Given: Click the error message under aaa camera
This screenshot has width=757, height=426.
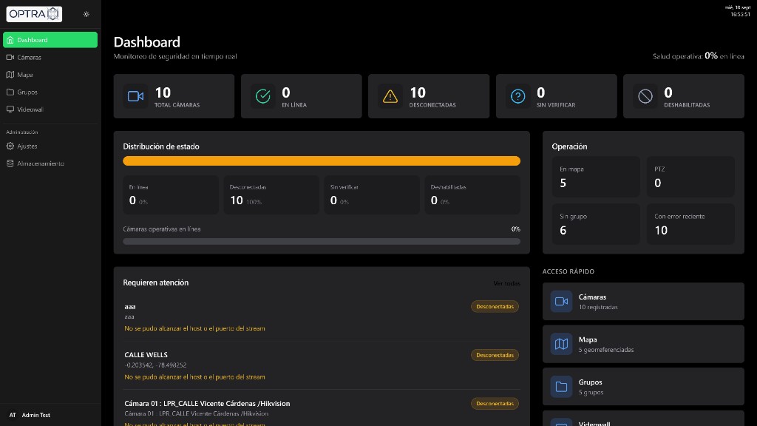Looking at the screenshot, I should [194, 328].
